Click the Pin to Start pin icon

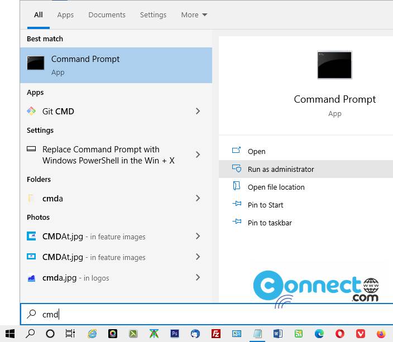(237, 204)
